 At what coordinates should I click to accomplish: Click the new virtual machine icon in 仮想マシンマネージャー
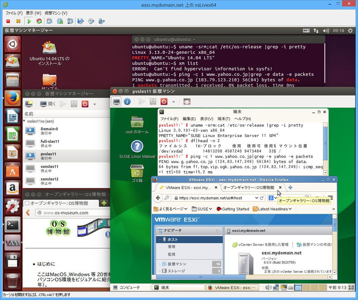(29, 104)
